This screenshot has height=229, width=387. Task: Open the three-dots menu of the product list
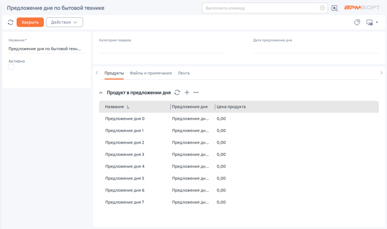click(196, 92)
